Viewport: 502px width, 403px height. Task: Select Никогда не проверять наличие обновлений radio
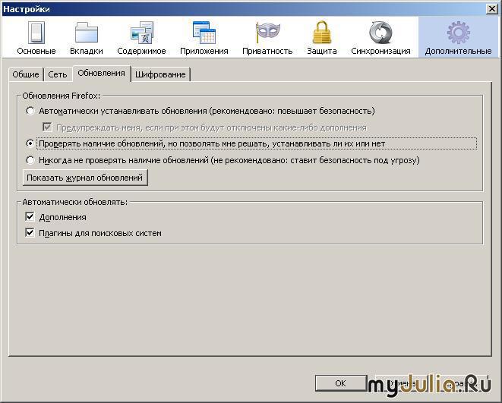point(30,160)
